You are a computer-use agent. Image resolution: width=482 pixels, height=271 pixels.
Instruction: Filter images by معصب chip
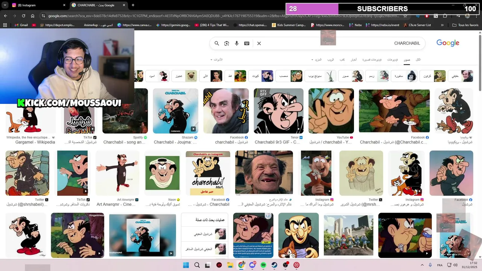(289, 76)
